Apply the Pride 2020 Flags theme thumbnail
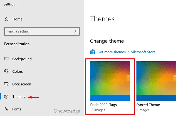The image size is (178, 116). (x=110, y=80)
